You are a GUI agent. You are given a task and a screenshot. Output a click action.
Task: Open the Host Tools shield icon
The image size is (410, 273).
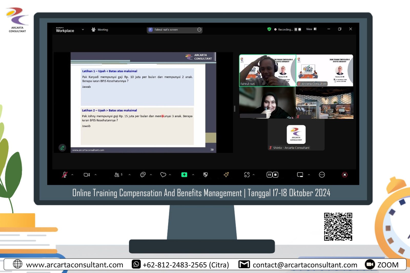click(x=205, y=175)
